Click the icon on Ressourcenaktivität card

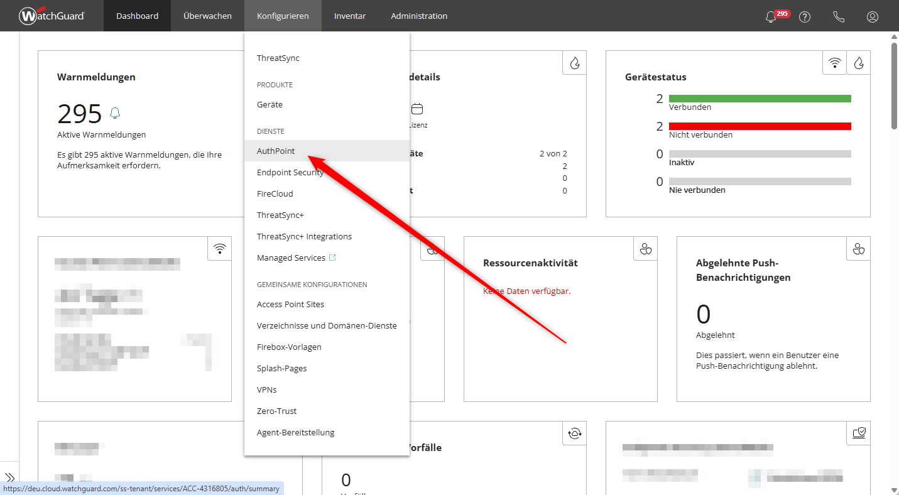coord(645,249)
